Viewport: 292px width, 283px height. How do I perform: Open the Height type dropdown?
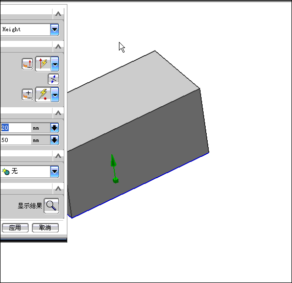point(55,30)
